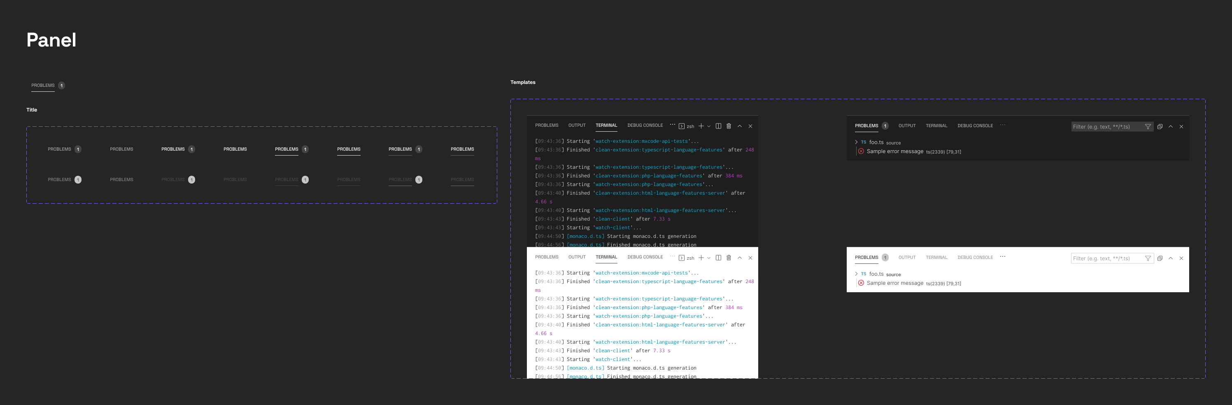Maximize light terminal panel with up chevron

click(x=740, y=258)
